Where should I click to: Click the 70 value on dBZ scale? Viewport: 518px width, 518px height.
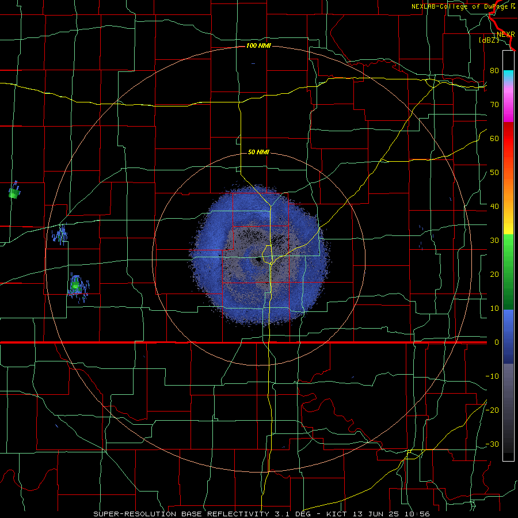(x=494, y=104)
